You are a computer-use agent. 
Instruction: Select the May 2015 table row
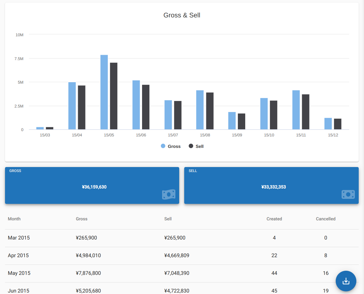[182, 273]
